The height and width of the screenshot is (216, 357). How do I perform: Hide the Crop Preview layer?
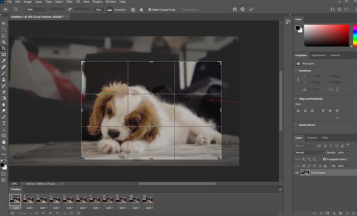(297, 173)
